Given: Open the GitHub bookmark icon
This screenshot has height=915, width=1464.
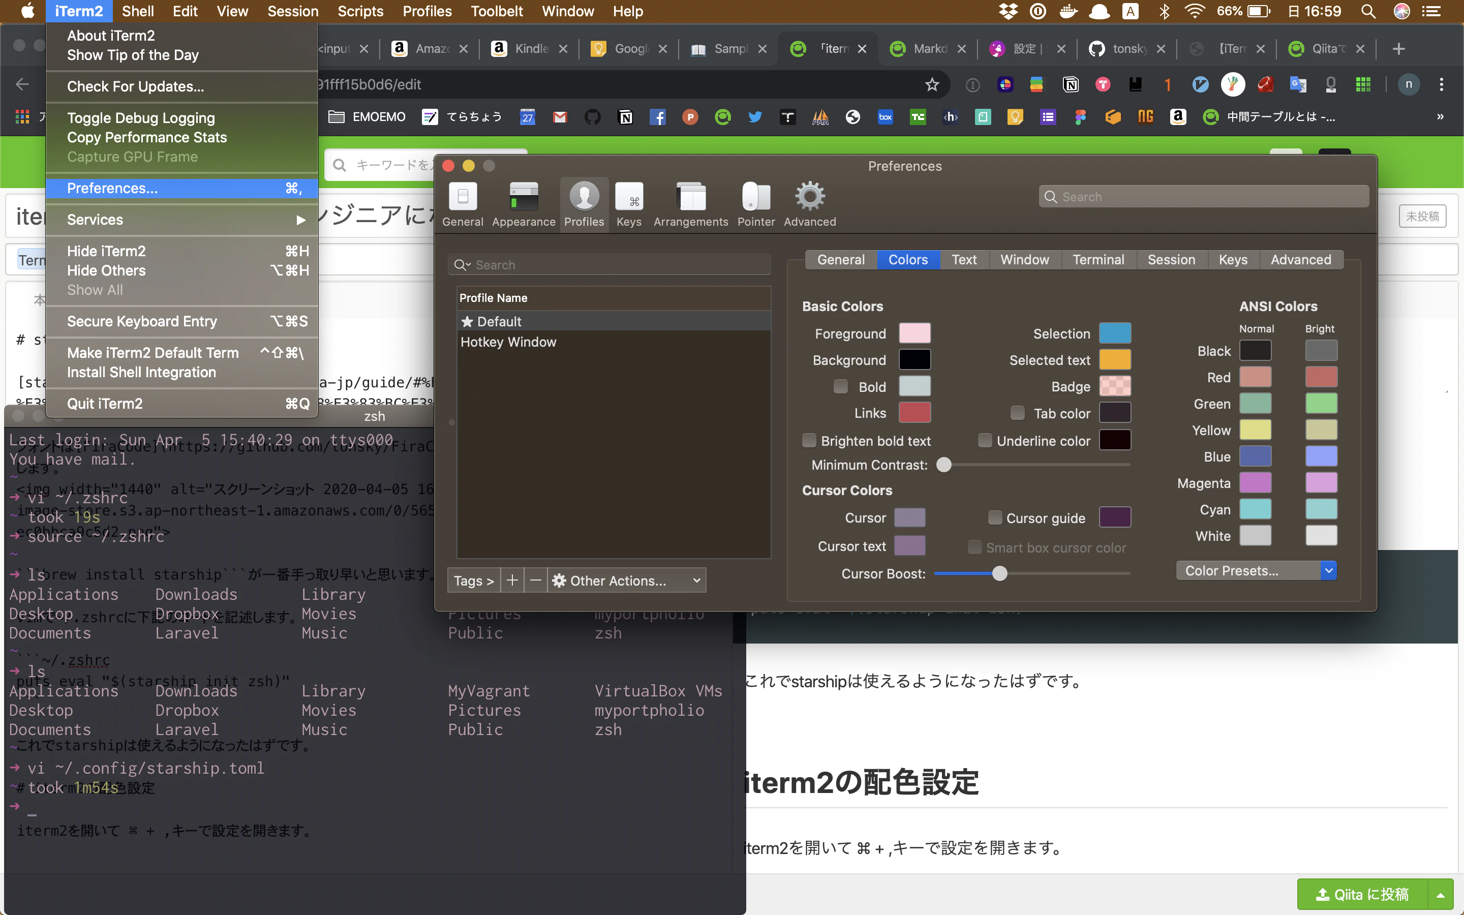Looking at the screenshot, I should (x=592, y=117).
